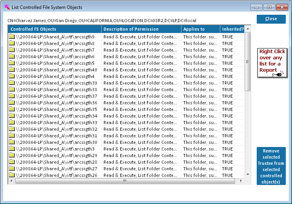Click the vertical scrollbar up arrow

click(x=248, y=28)
